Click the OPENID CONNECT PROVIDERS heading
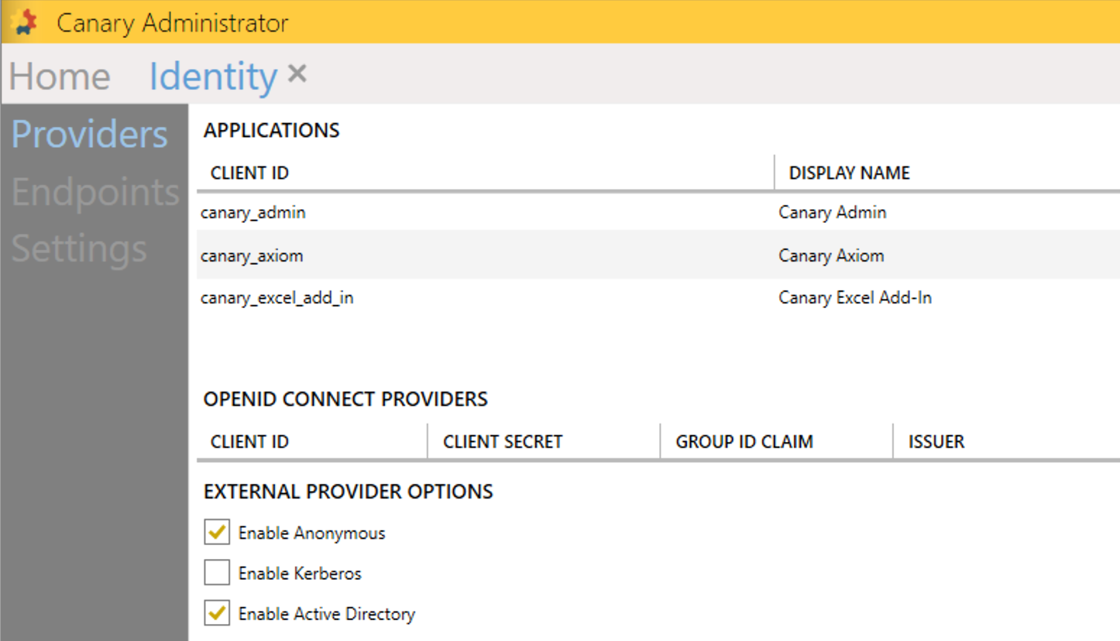This screenshot has width=1120, height=641. [345, 399]
